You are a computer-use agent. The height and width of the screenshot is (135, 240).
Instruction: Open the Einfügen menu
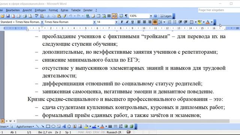pyautogui.click(x=40, y=10)
